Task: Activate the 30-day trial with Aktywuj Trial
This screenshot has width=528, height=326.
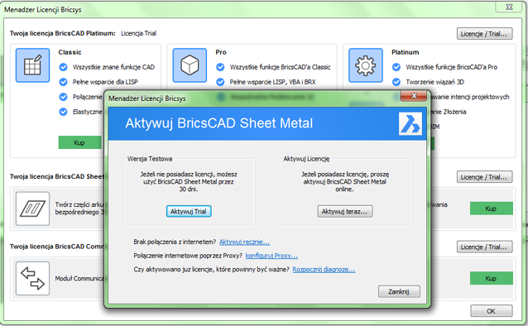Action: pos(189,211)
